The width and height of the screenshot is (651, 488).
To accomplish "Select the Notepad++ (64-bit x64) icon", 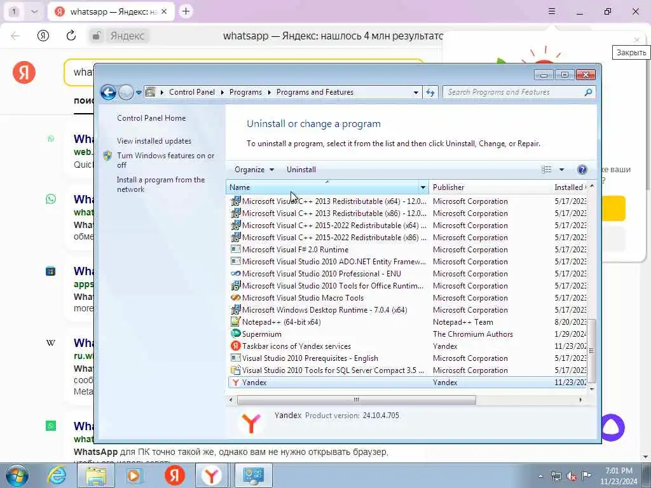I will [x=235, y=322].
